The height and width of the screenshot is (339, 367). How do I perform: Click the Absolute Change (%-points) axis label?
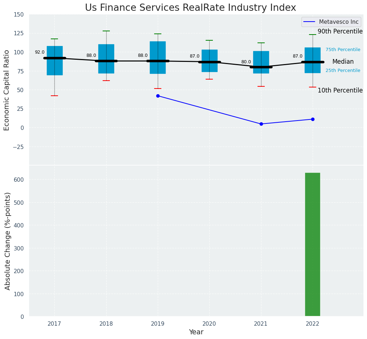click(x=8, y=241)
